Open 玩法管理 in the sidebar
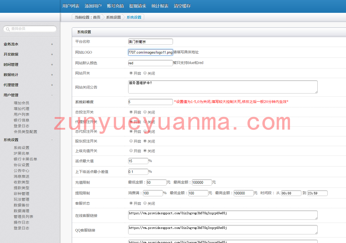The width and height of the screenshot is (346, 243). pos(21,199)
